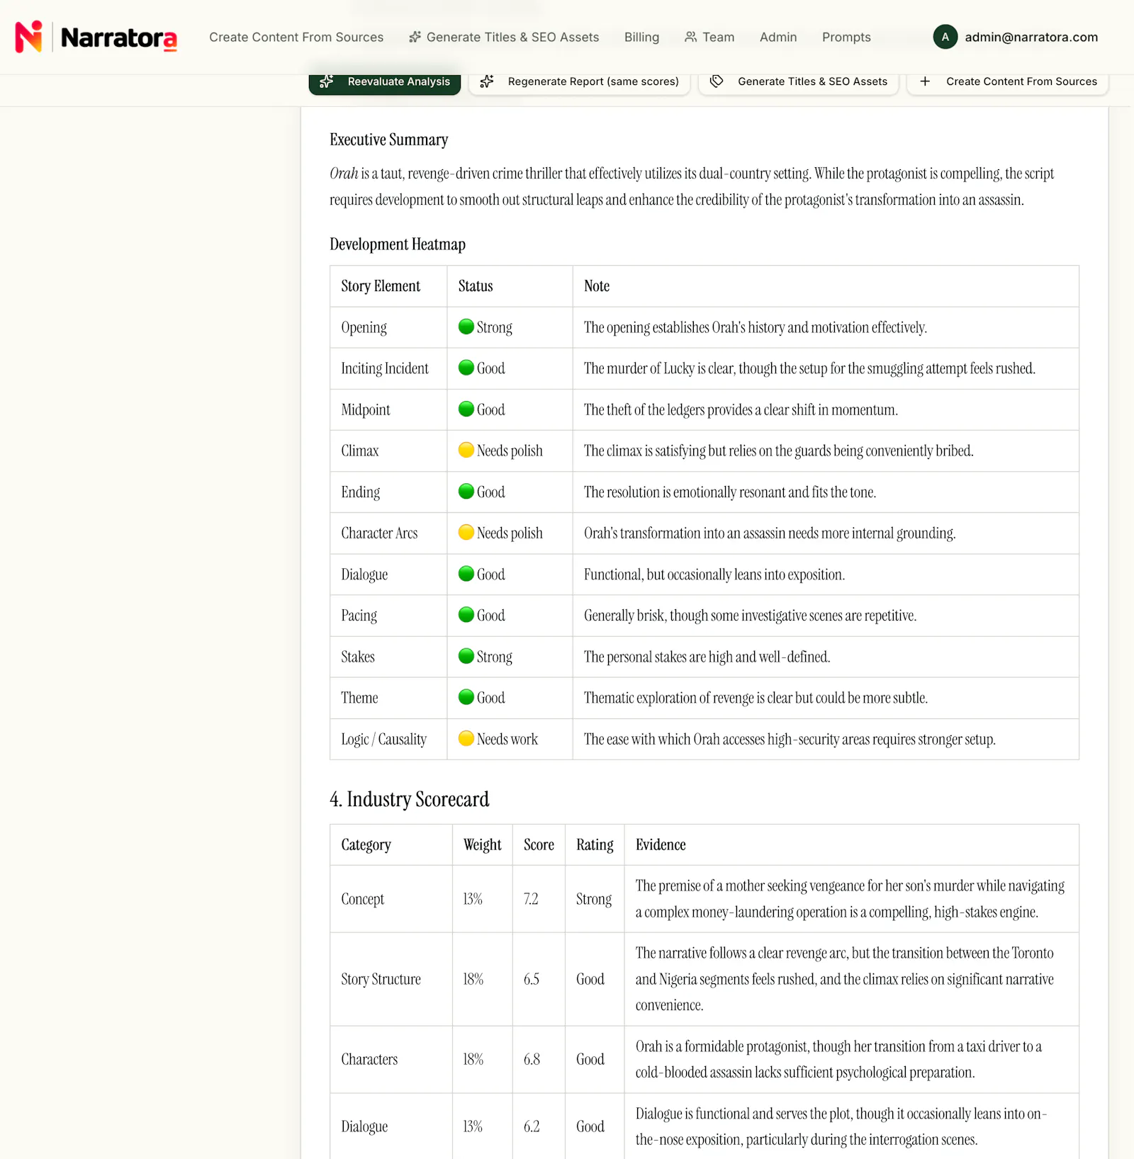This screenshot has width=1134, height=1159.
Task: Click the Development Heatmap heading
Action: (x=398, y=244)
